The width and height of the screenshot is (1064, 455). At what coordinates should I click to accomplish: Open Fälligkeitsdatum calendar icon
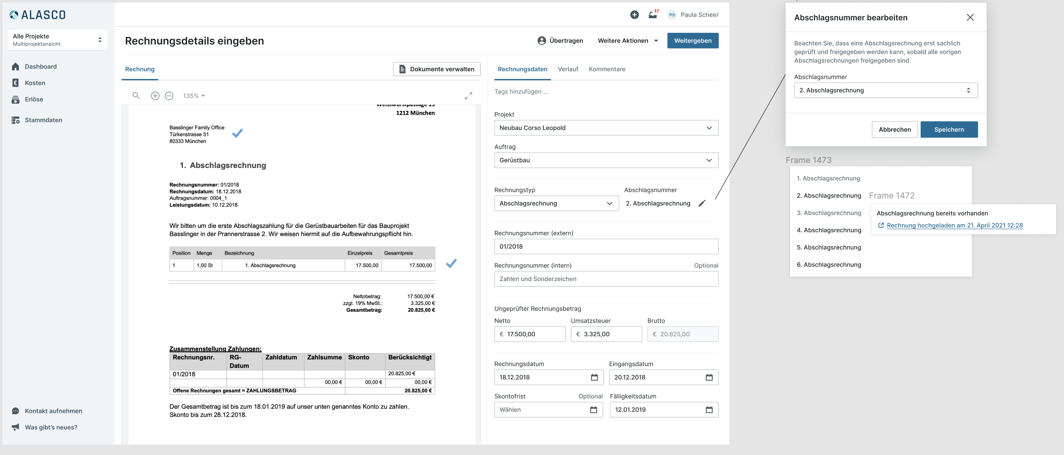[x=709, y=409]
